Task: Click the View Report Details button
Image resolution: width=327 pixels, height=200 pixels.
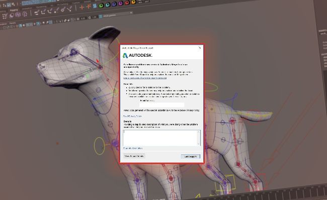Action: (x=134, y=156)
